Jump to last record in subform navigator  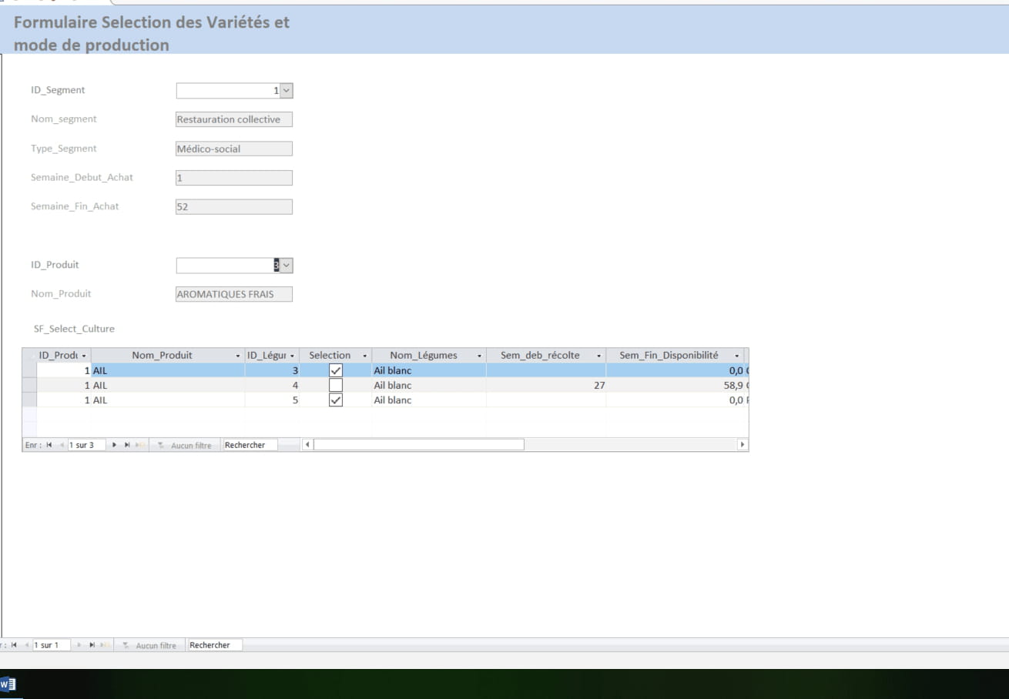point(127,445)
